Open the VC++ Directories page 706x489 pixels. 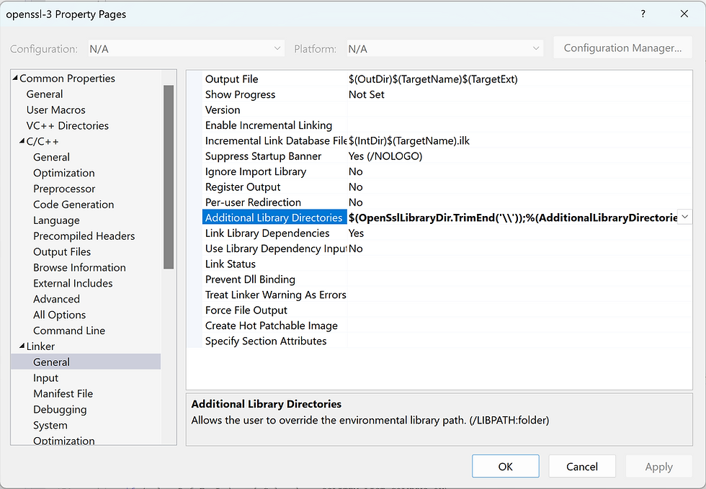coord(68,125)
